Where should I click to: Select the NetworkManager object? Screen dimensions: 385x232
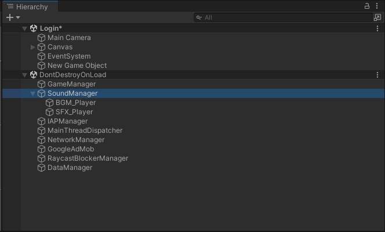click(76, 140)
